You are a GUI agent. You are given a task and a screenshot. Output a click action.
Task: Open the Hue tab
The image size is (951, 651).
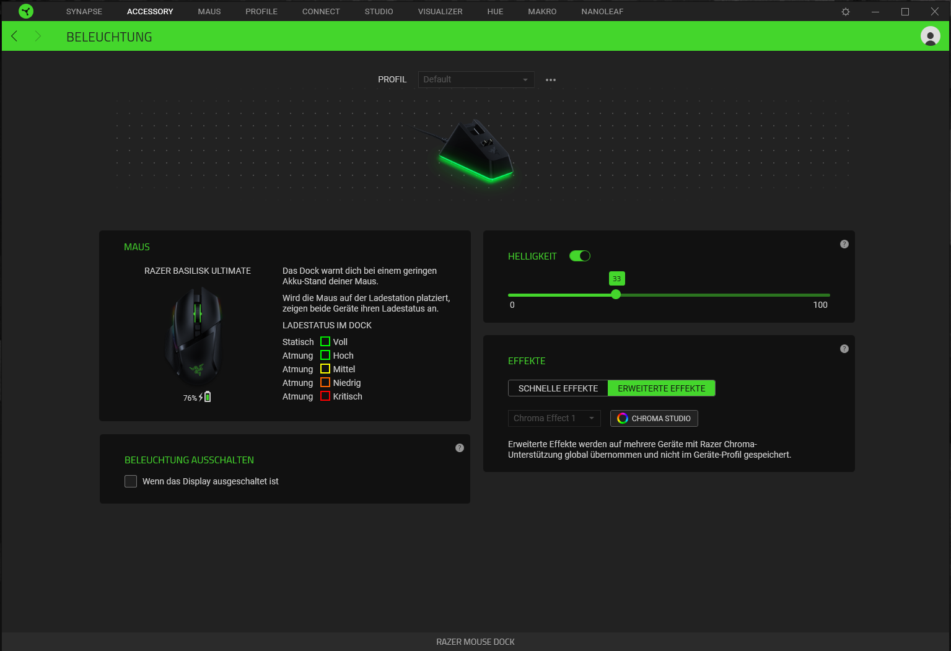(495, 11)
